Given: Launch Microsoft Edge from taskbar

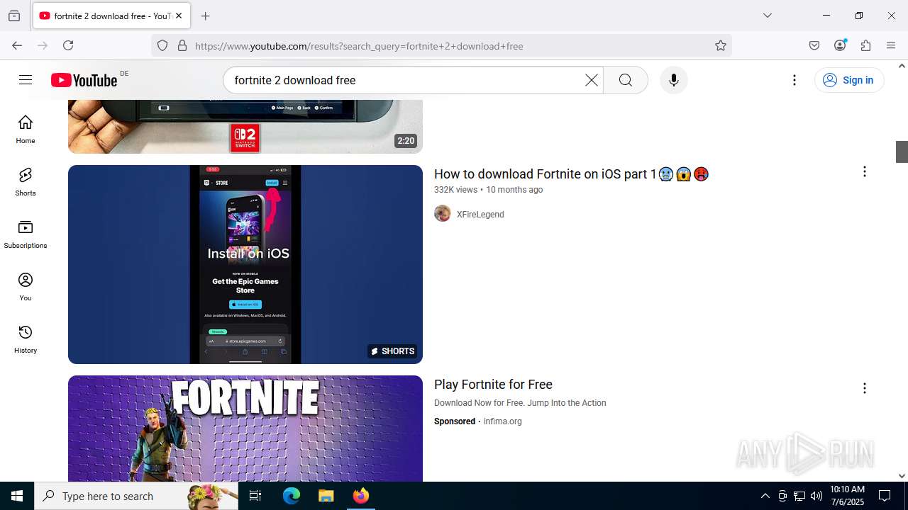Looking at the screenshot, I should coord(292,496).
